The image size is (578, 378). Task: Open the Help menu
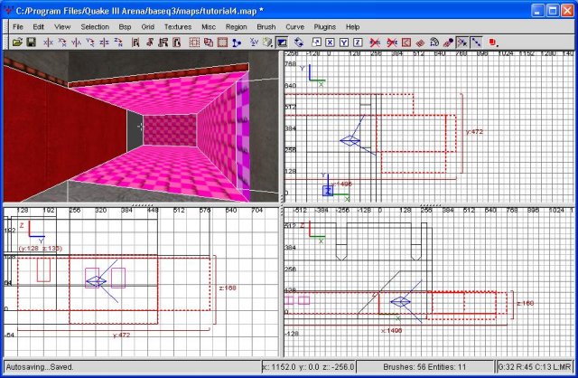point(352,27)
